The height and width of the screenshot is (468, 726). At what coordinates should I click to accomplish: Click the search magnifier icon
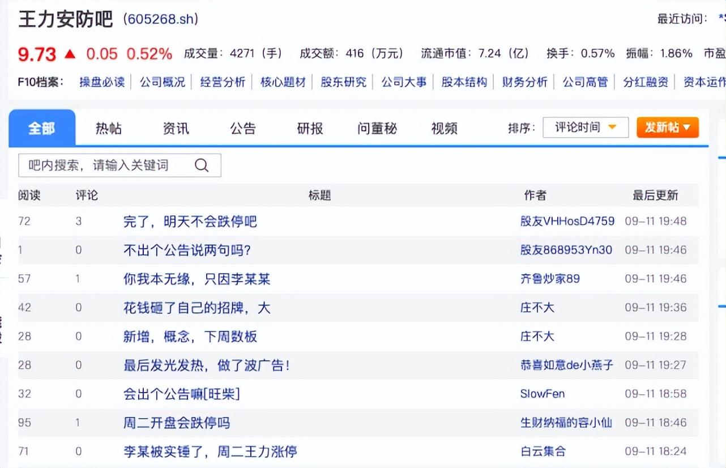click(x=202, y=165)
